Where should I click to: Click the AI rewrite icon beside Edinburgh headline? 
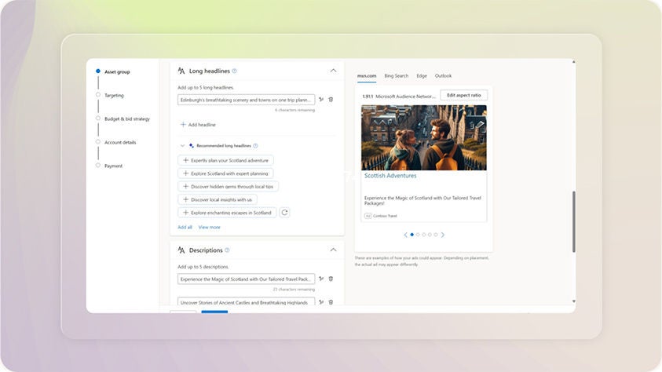point(321,100)
